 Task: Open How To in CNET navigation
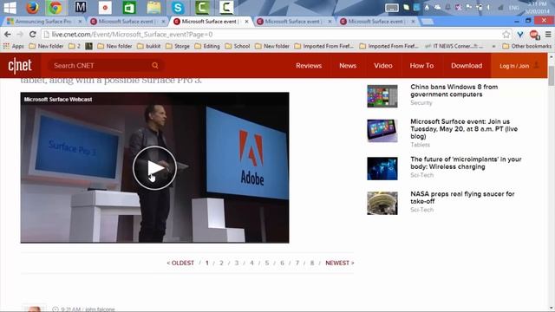point(421,66)
